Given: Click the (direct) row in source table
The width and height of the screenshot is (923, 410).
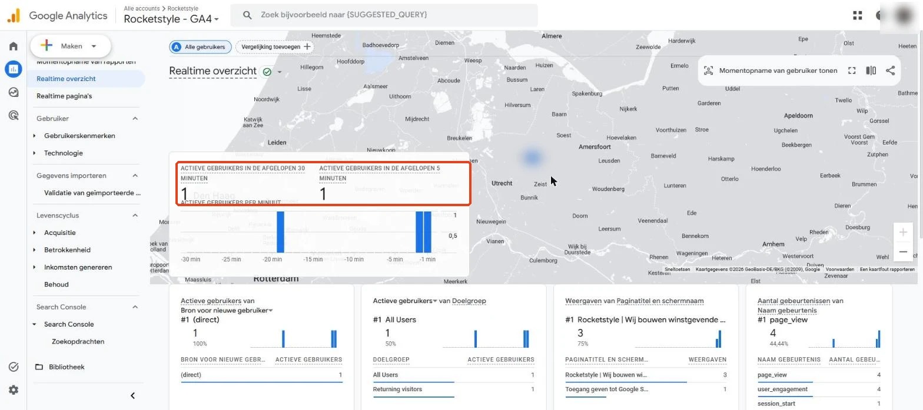Looking at the screenshot, I should click(261, 375).
